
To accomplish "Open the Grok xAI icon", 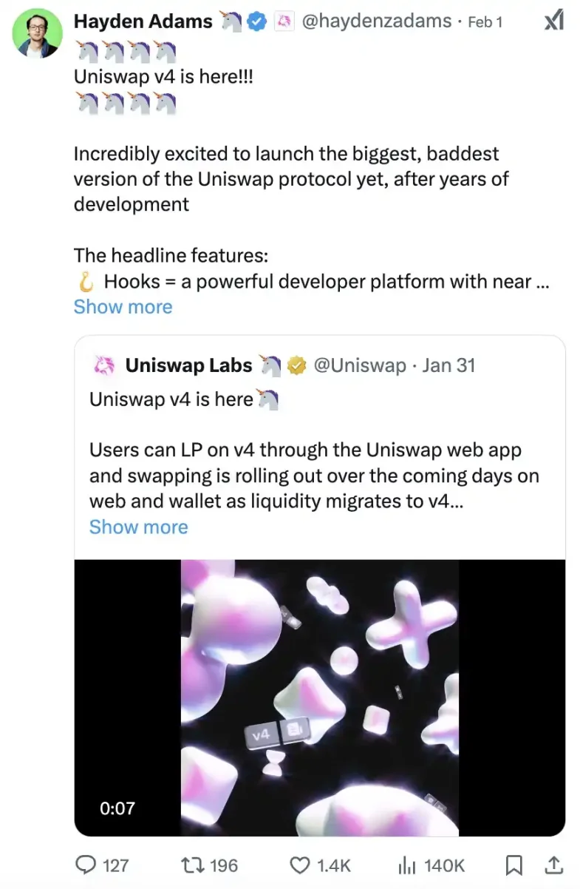I will pos(553,21).
